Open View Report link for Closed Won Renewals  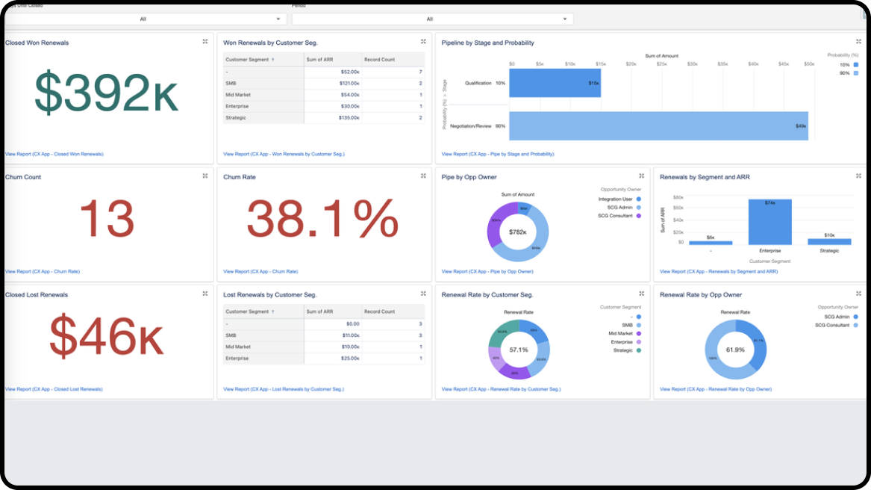pyautogui.click(x=54, y=154)
